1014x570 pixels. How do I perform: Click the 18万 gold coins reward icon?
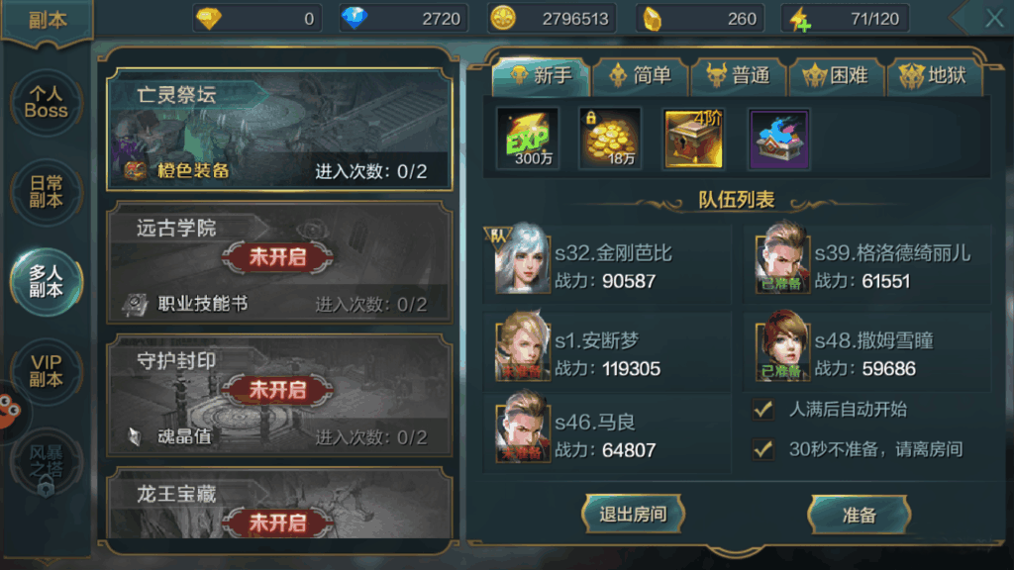pos(610,139)
